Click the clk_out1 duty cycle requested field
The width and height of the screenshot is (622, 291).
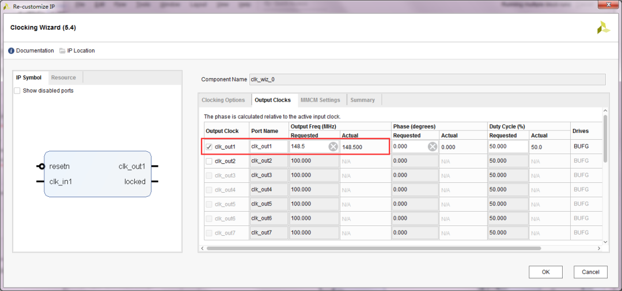pos(507,147)
